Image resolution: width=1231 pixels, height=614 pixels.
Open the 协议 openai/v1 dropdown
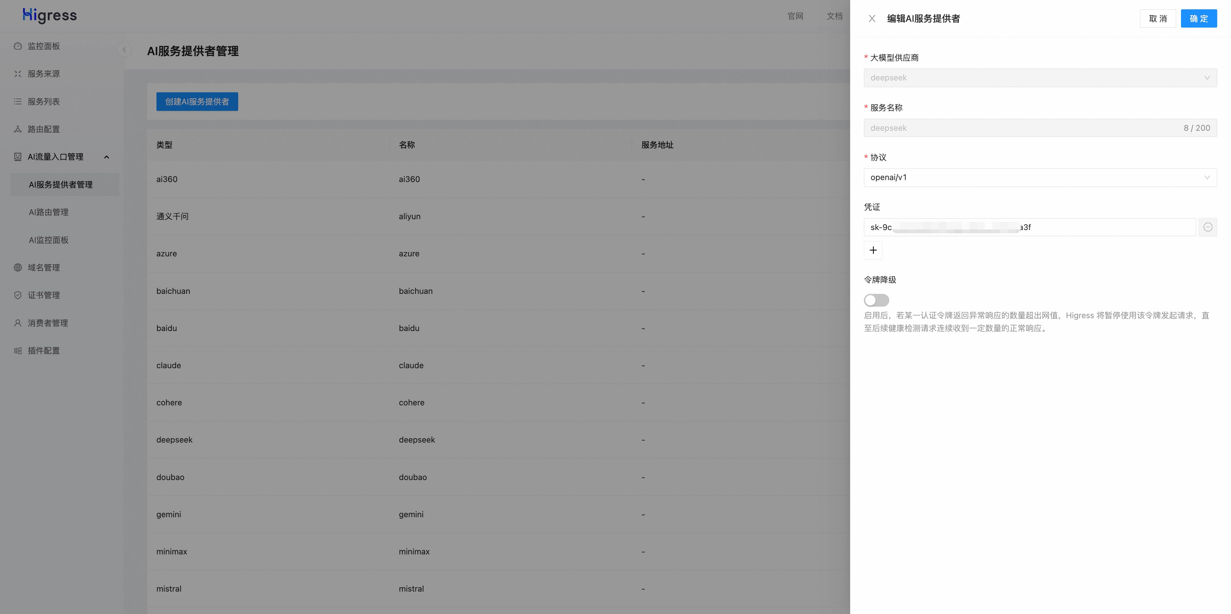[x=1040, y=178]
